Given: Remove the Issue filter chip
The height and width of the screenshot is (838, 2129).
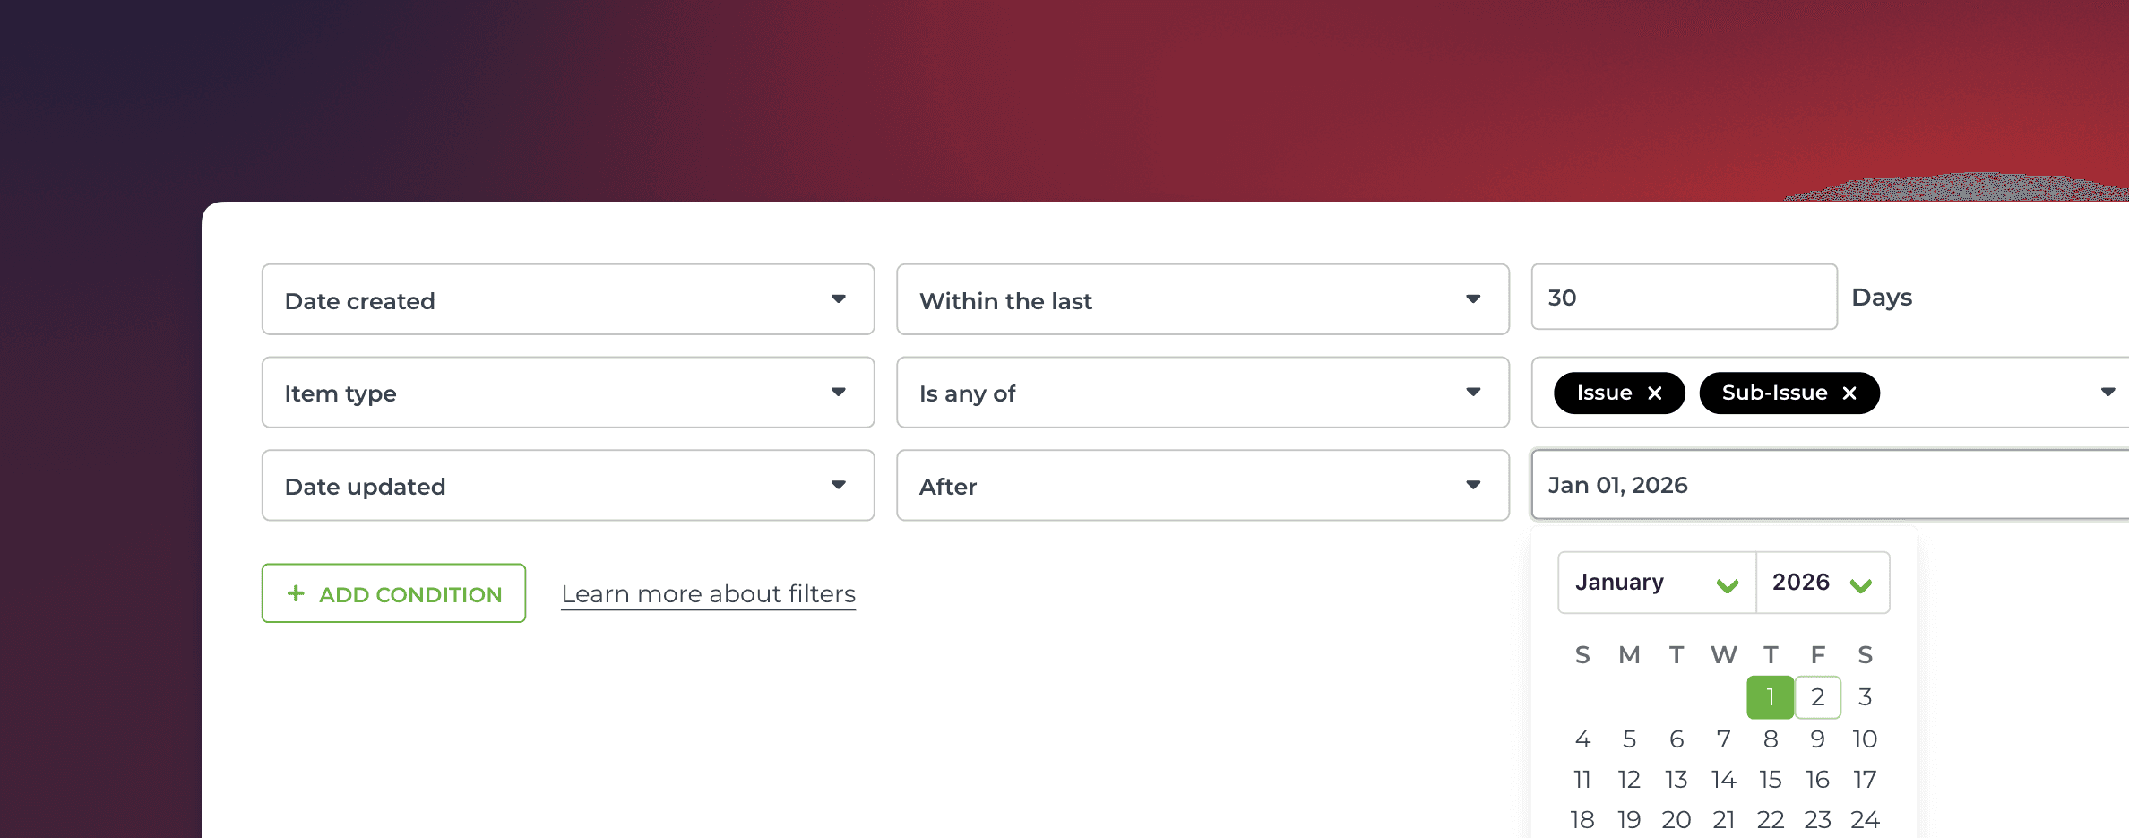Looking at the screenshot, I should 1654,393.
